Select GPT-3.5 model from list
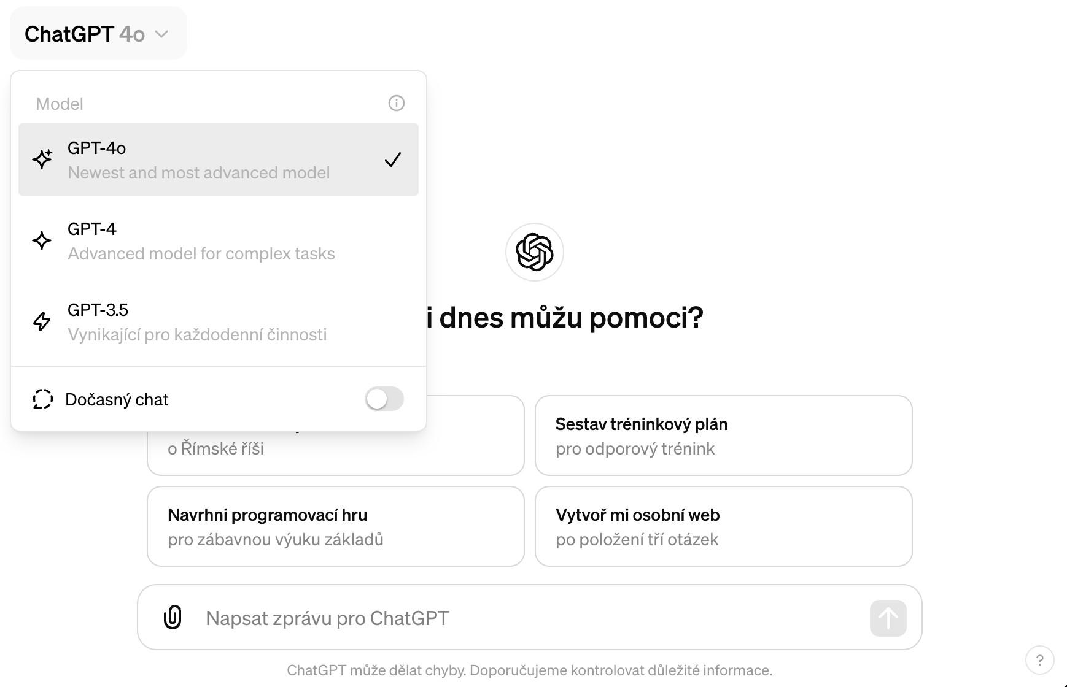 click(x=219, y=321)
